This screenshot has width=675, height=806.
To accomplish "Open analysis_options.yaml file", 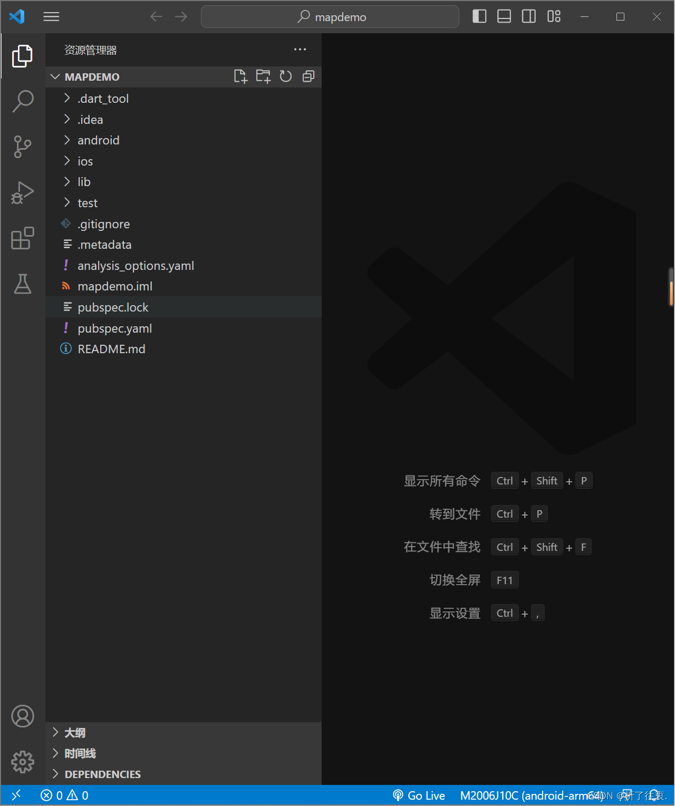I will pyautogui.click(x=184, y=266).
